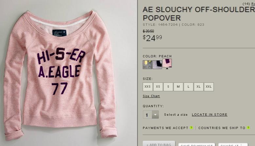Choose size XS
The height and width of the screenshot is (146, 255).
tap(158, 87)
